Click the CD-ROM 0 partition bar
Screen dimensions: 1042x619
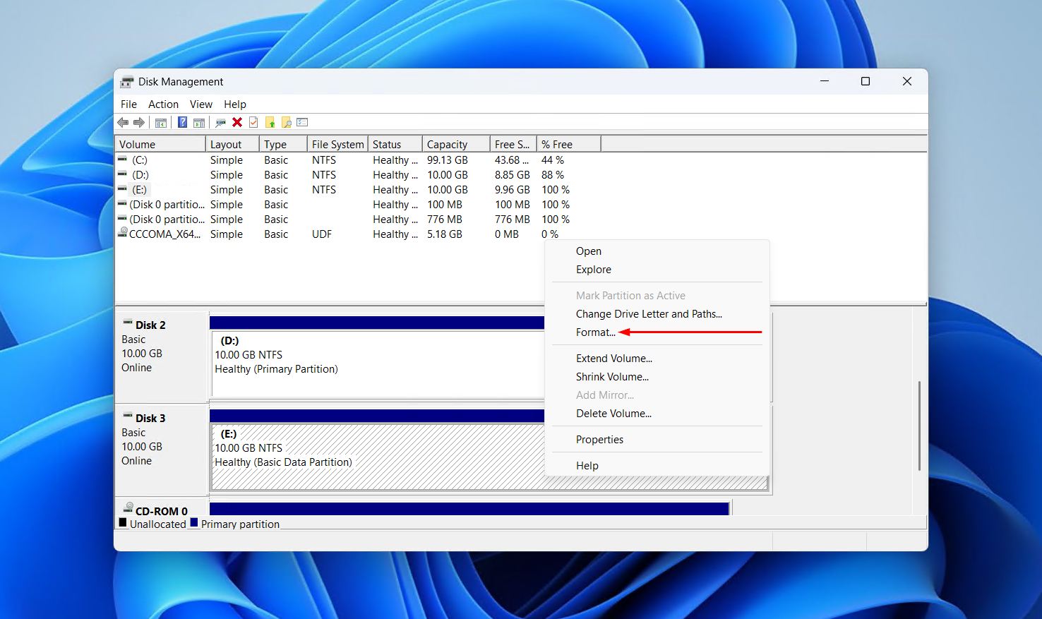tap(469, 509)
